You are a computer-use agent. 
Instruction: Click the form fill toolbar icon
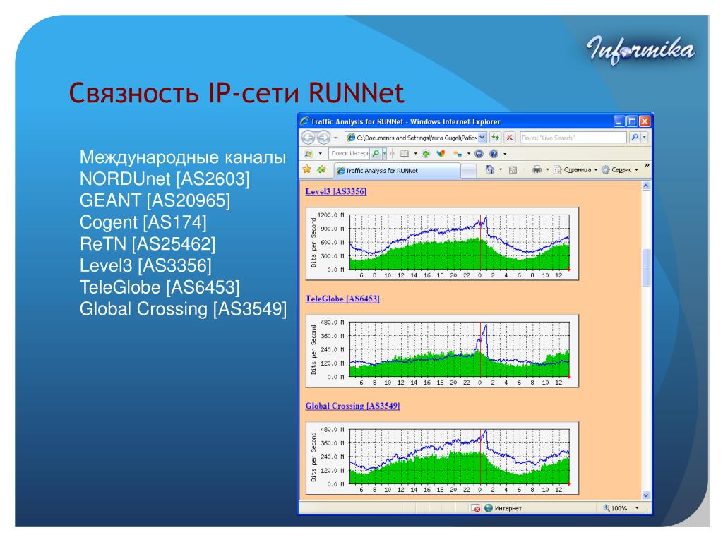(x=405, y=153)
